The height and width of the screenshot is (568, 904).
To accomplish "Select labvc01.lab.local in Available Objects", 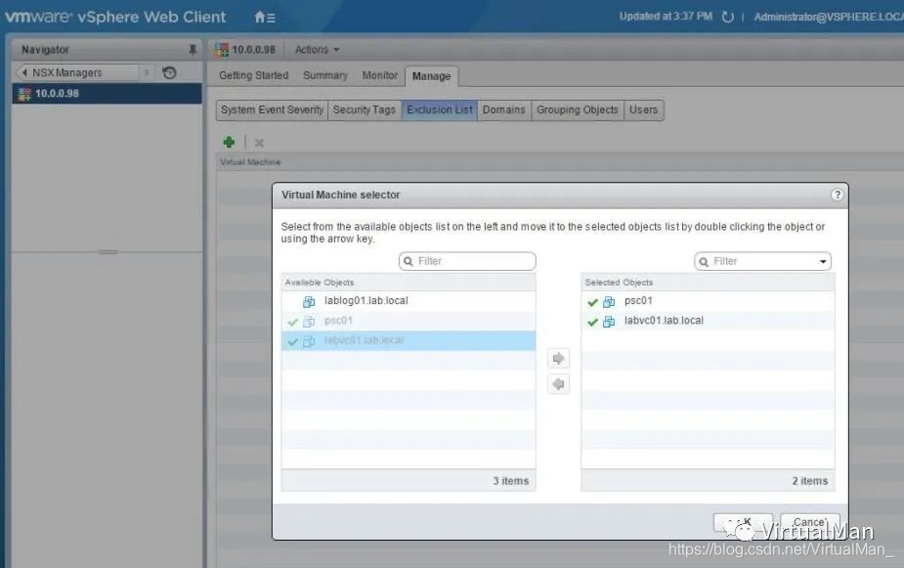I will (x=409, y=341).
